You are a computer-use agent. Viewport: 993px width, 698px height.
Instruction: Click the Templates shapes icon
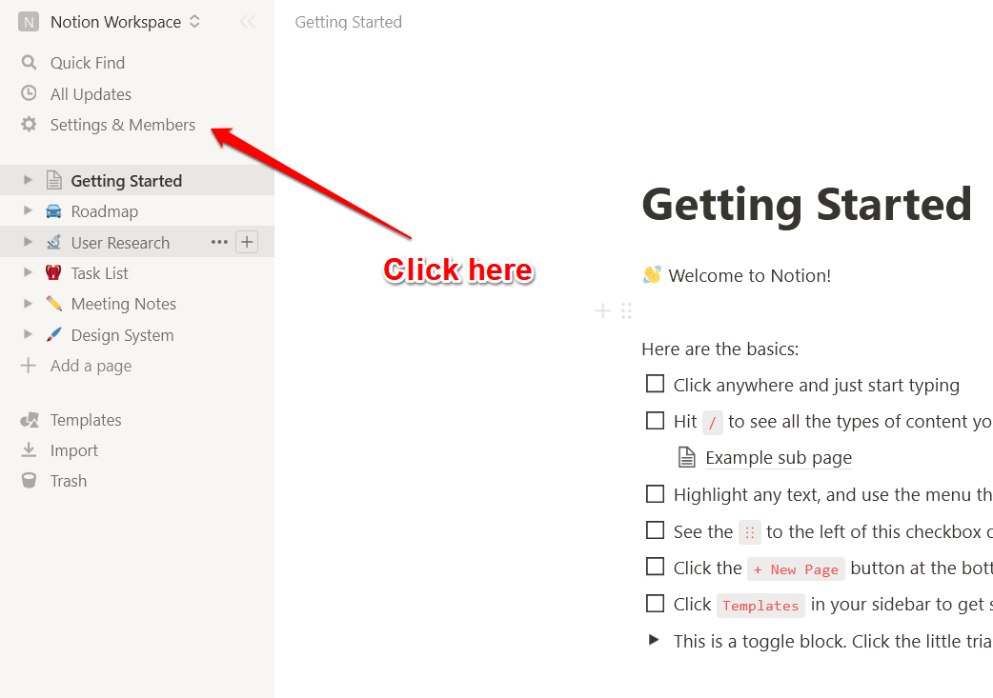click(x=30, y=420)
